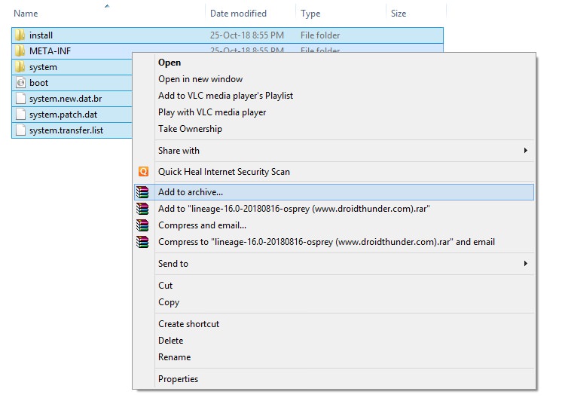The image size is (562, 413).
Task: Click the install folder icon
Action: coord(20,35)
